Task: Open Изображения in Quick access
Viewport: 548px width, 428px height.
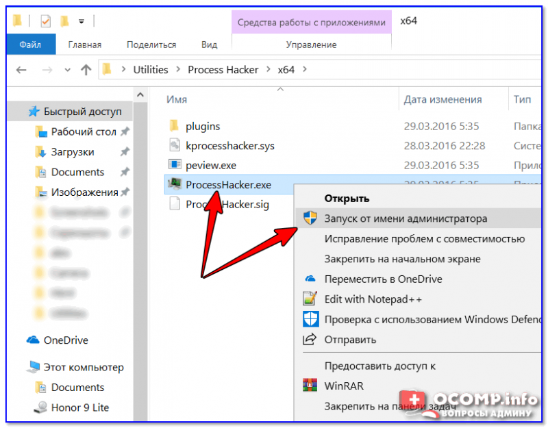Action: click(84, 192)
